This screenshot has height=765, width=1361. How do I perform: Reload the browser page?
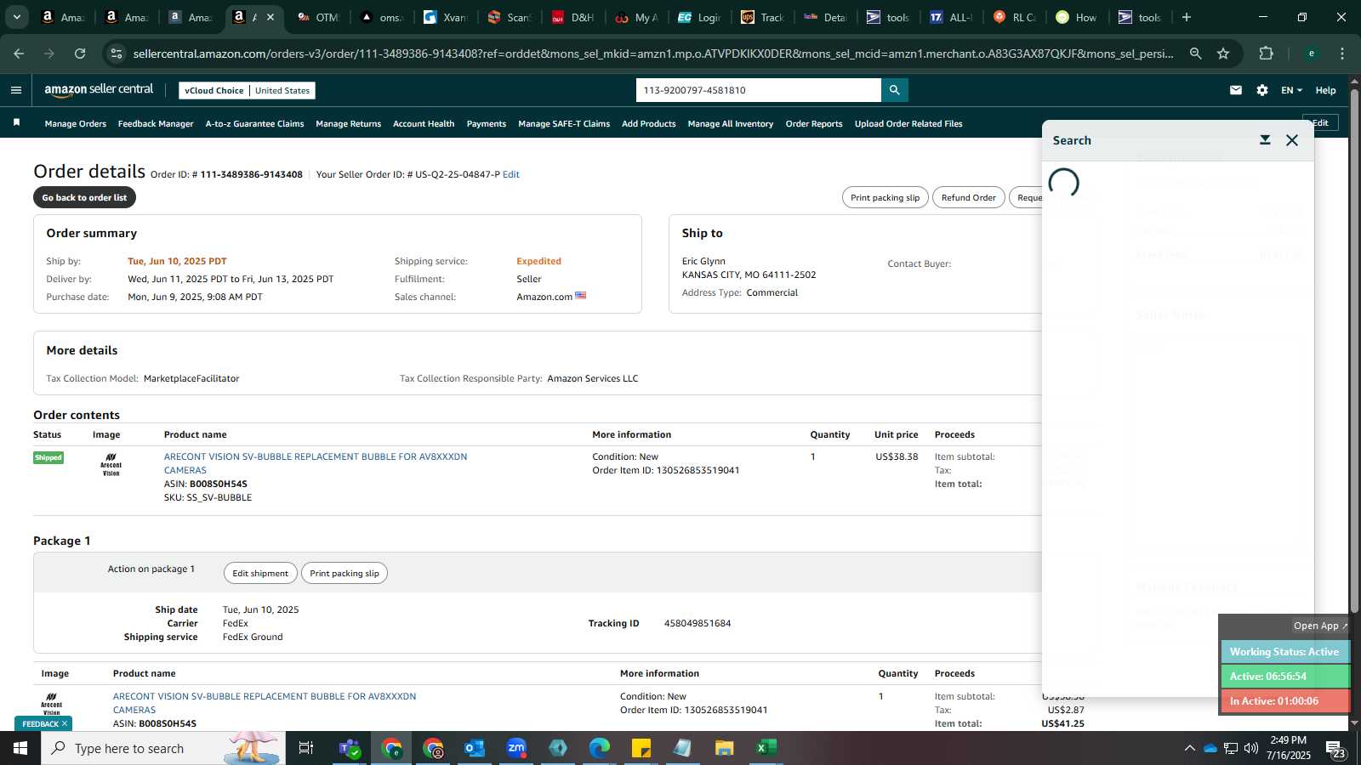point(80,54)
